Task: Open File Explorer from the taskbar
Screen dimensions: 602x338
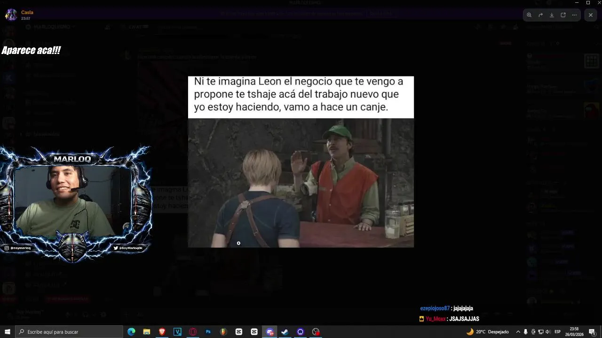Action: (x=147, y=332)
